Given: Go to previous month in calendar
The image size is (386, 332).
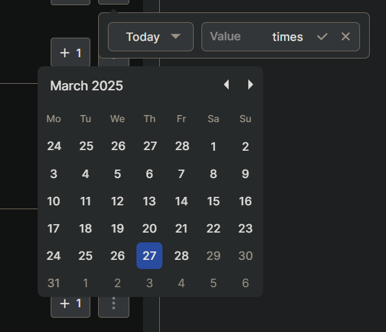Looking at the screenshot, I should point(227,84).
